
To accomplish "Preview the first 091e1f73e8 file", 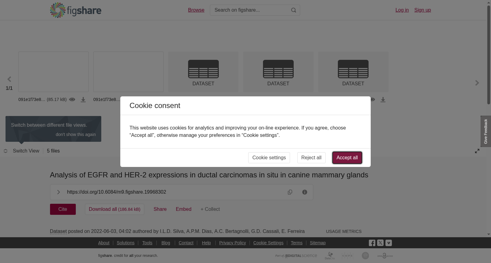I will tap(72, 99).
